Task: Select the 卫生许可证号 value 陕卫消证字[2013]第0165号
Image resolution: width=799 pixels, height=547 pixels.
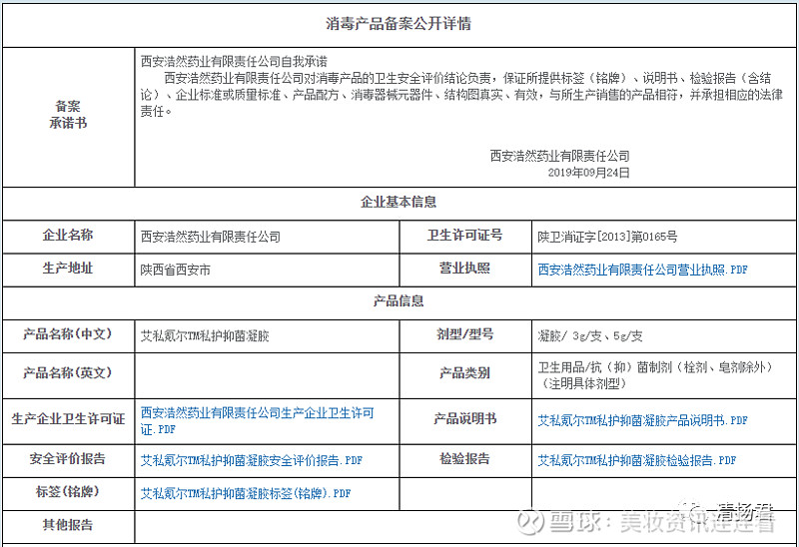Action: click(x=607, y=237)
